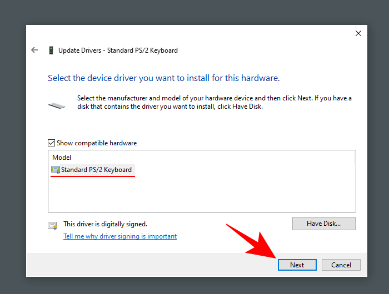Click the Have Disk... button
The height and width of the screenshot is (294, 389).
[x=323, y=224]
